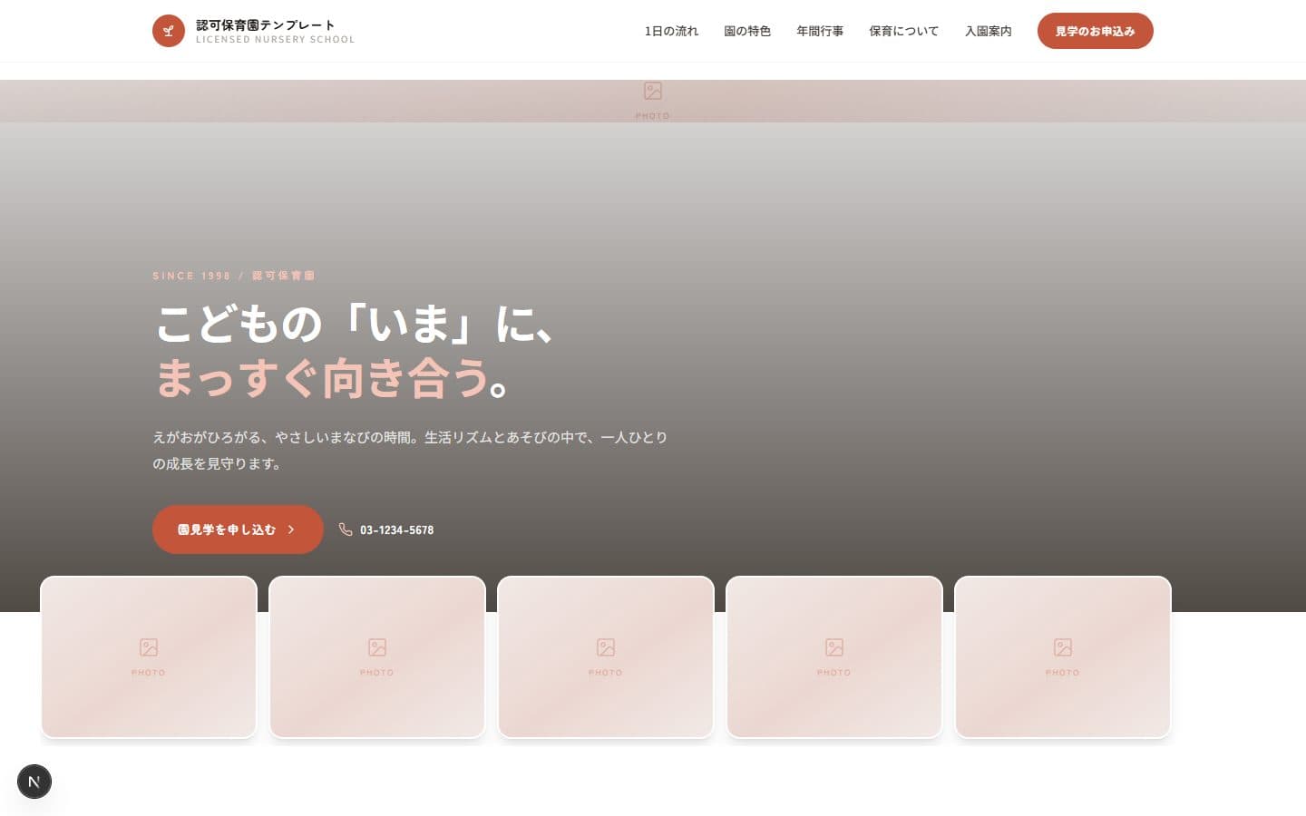Image resolution: width=1306 pixels, height=816 pixels.
Task: Open the 1日の流れ menu item
Action: 671,31
